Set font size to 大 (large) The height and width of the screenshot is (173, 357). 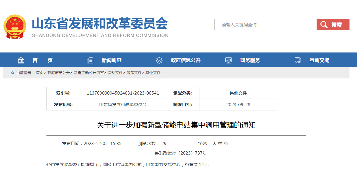[x=214, y=144]
